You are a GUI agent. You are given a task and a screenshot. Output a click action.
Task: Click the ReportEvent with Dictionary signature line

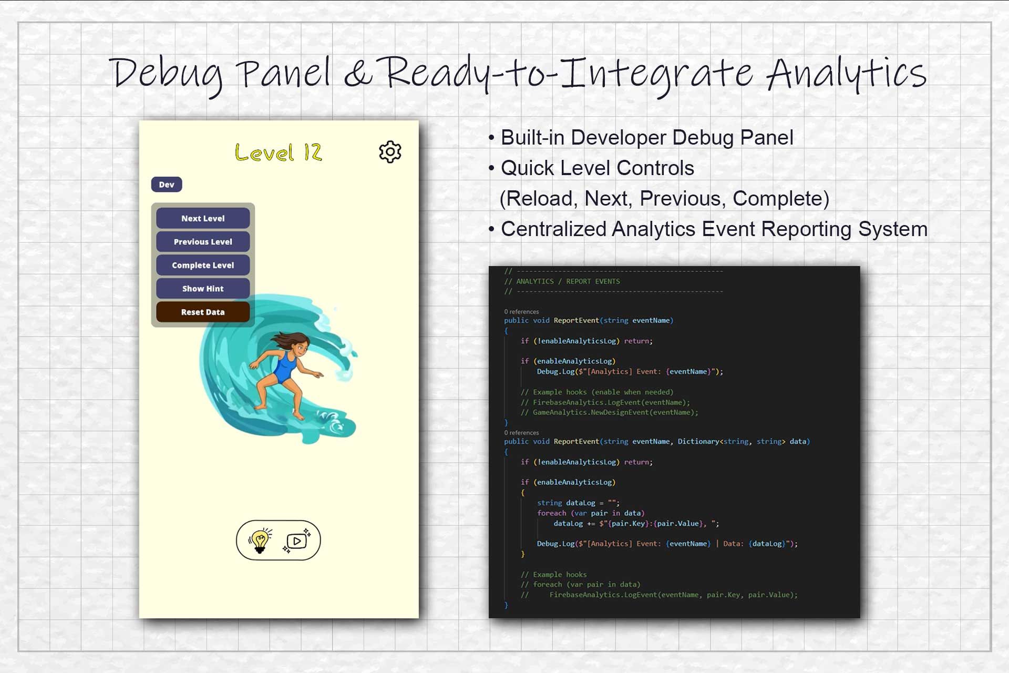656,442
